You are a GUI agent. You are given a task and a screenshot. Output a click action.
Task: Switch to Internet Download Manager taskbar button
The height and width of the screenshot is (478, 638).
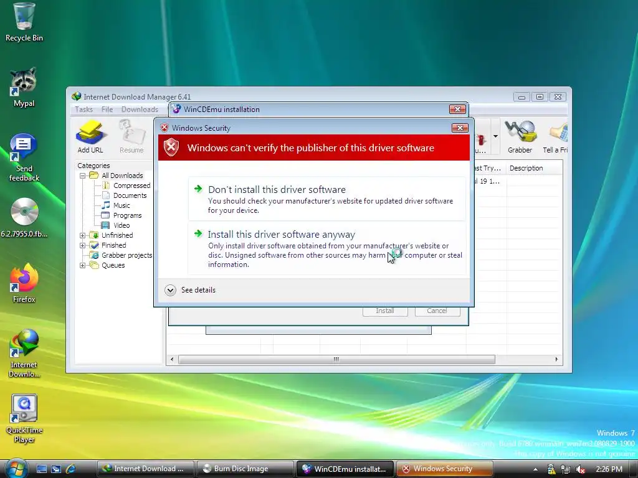tap(145, 469)
